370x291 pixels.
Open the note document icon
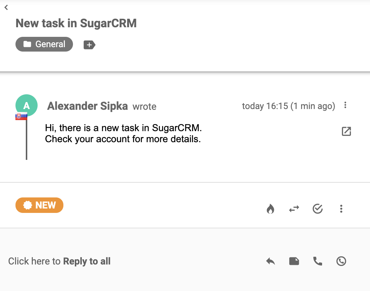pos(294,261)
